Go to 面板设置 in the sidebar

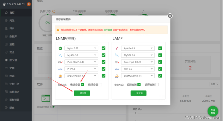[14, 100]
